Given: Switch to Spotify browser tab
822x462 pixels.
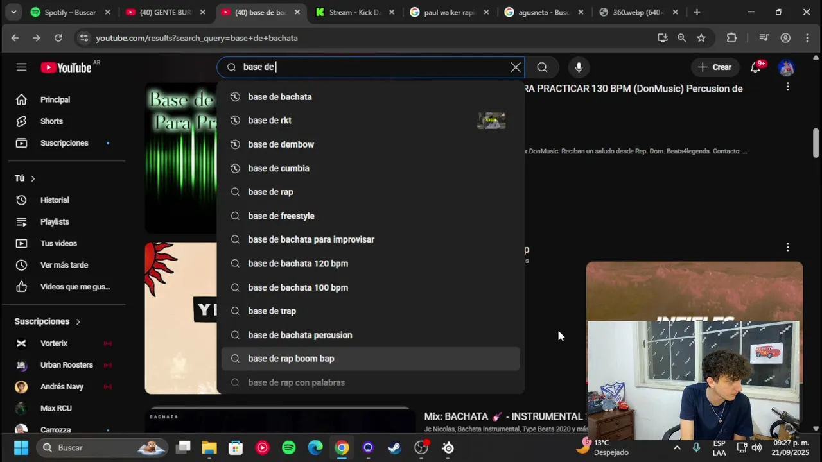Looking at the screenshot, I should (71, 12).
